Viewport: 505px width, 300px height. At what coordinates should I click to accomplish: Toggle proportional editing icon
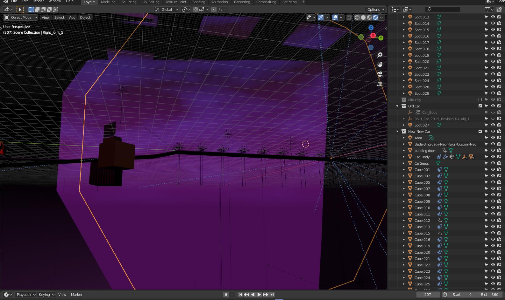pos(214,10)
